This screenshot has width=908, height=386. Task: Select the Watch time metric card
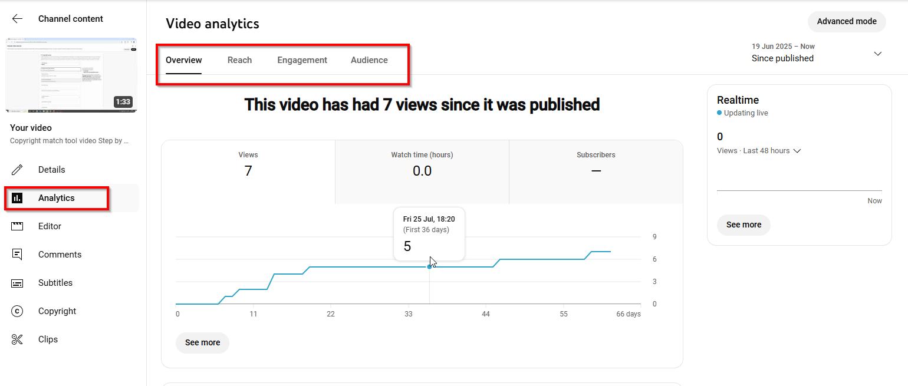tap(422, 171)
